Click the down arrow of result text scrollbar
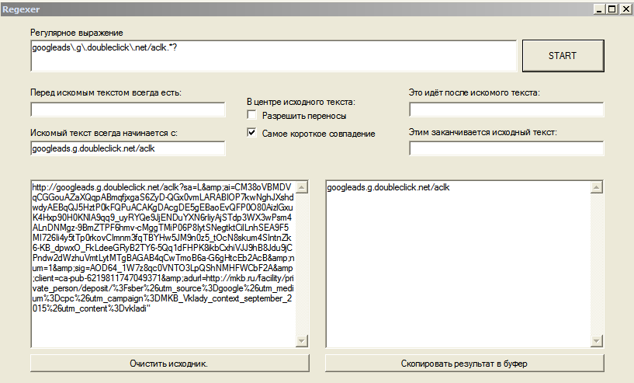The height and width of the screenshot is (383, 634). [596, 341]
